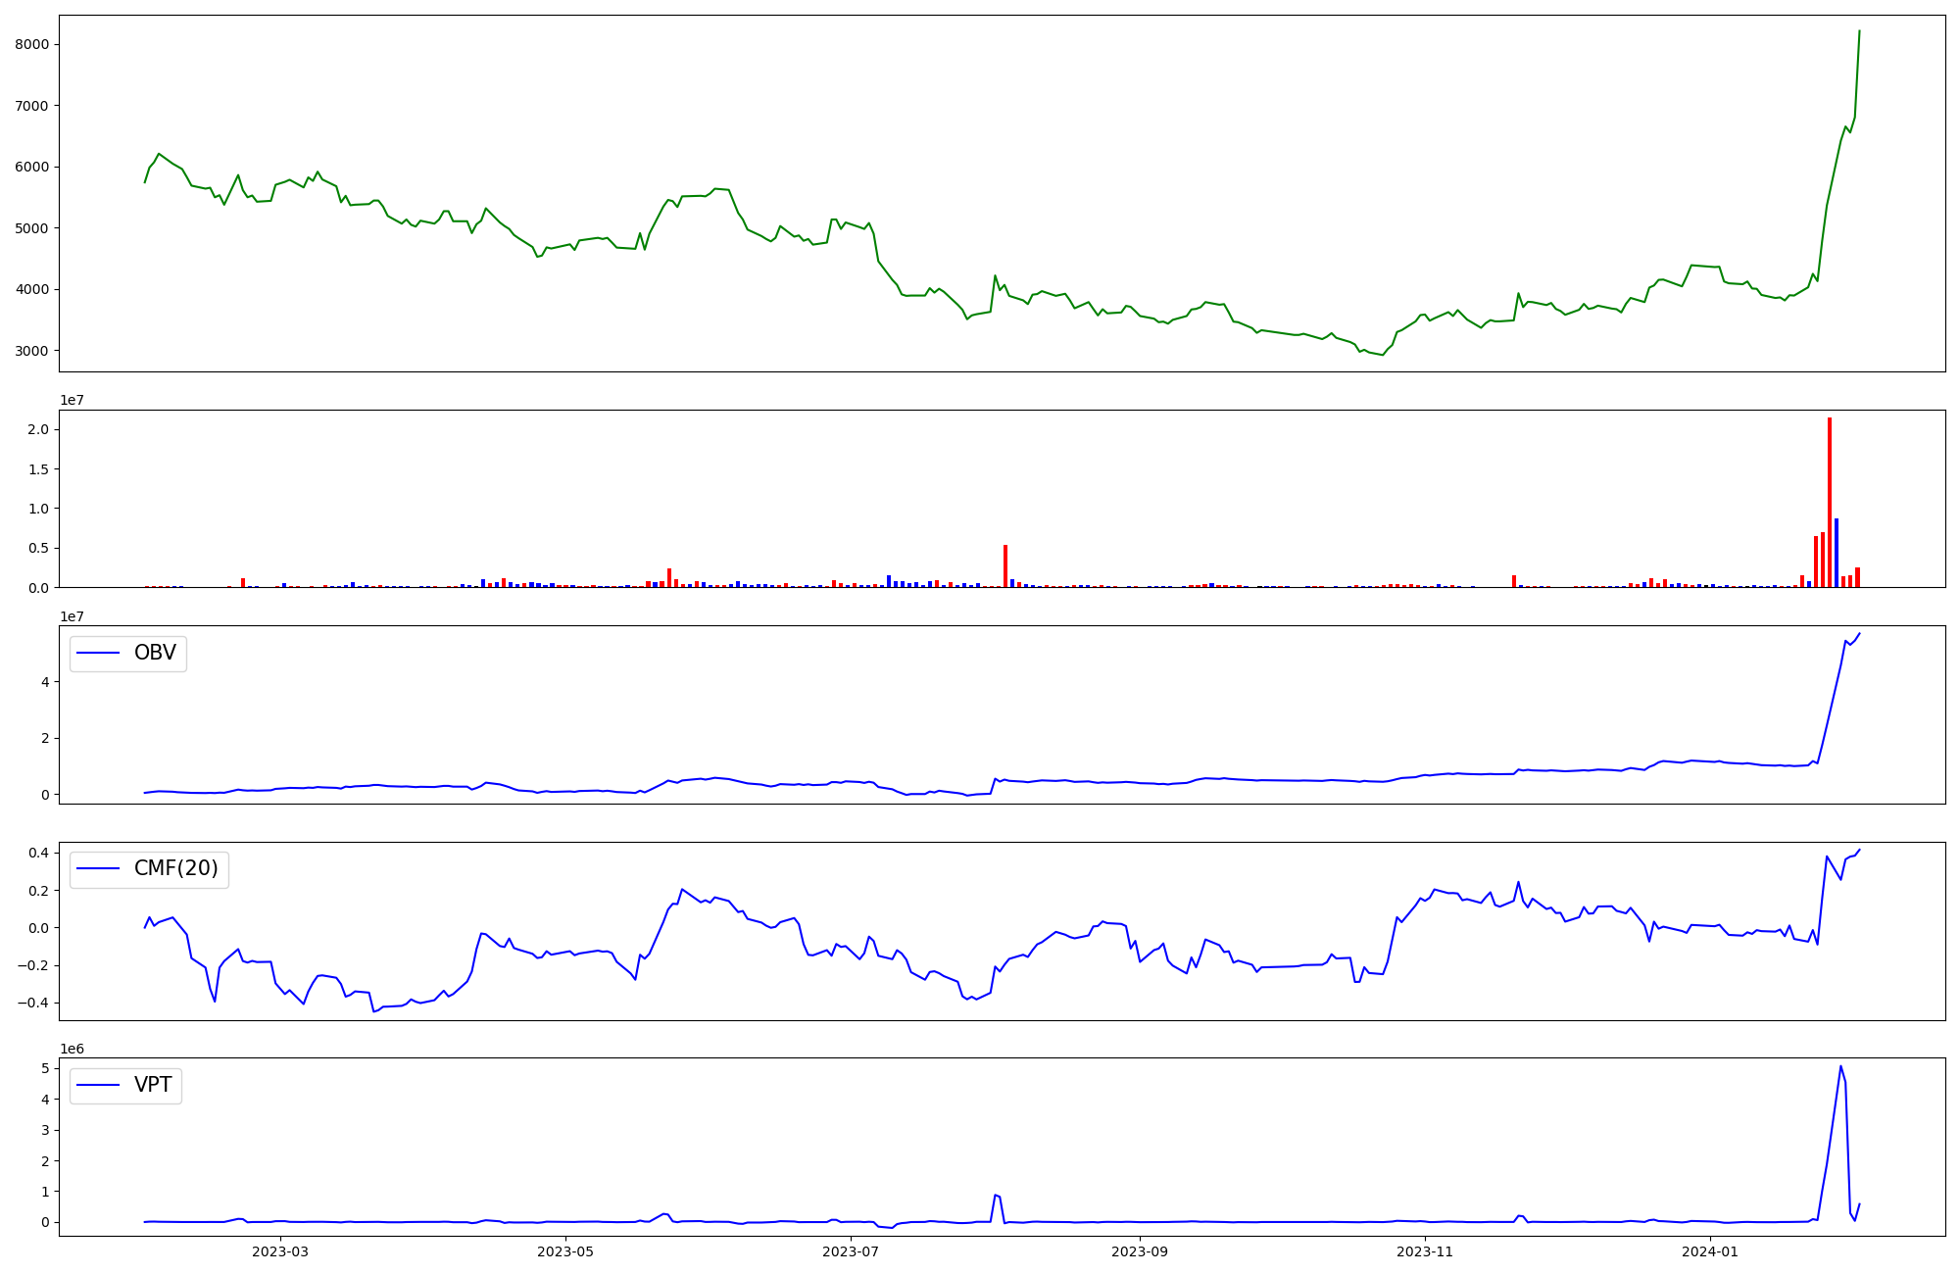This screenshot has width=1960, height=1274.
Task: Click the 2023-11 x-axis date label
Action: tap(1425, 1251)
